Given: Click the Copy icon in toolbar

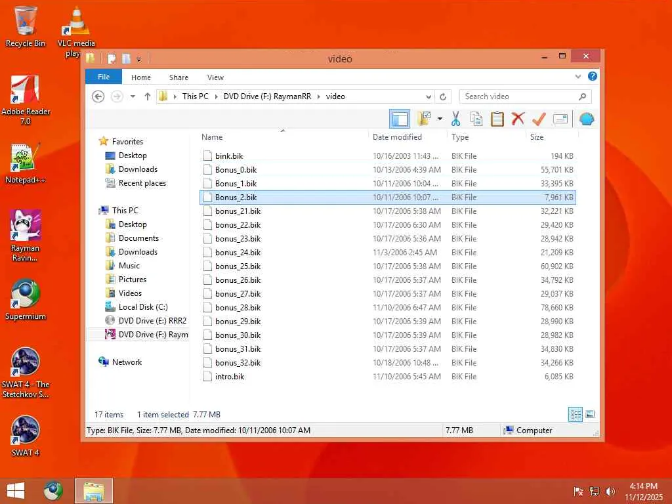Looking at the screenshot, I should [x=476, y=119].
